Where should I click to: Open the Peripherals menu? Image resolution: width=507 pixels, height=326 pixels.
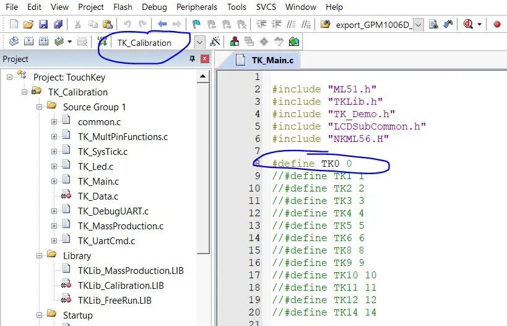(x=197, y=7)
